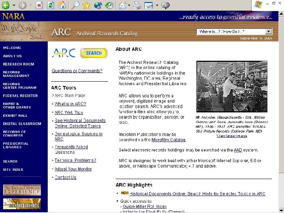The height and width of the screenshot is (213, 284).
Task: Open DIGITAL CLASSROOM in the sidebar
Action: [22, 124]
